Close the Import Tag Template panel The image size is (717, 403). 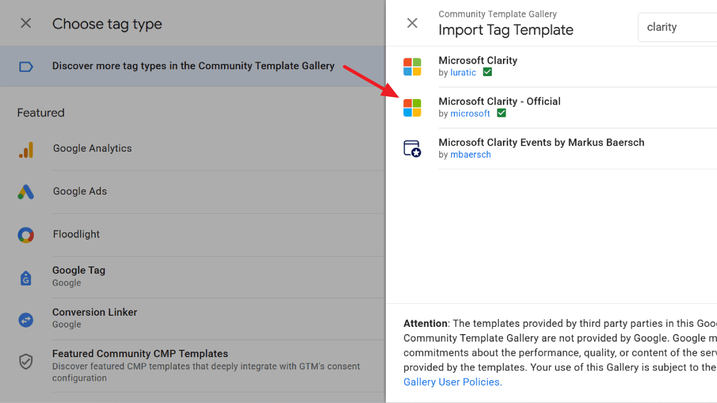click(412, 23)
